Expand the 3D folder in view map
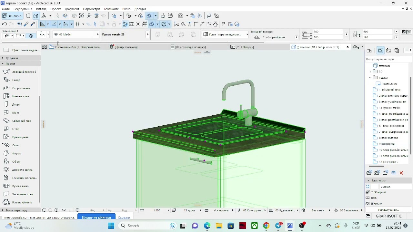Viewport: 413px width, 232px height. point(370,72)
